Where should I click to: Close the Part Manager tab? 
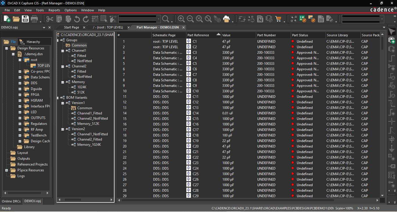tap(183, 27)
